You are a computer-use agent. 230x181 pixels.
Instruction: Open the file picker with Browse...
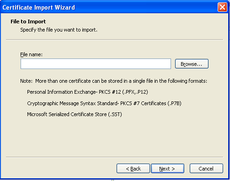(192, 64)
